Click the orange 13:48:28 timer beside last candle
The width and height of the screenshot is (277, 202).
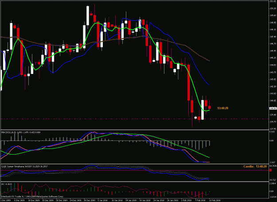(222, 108)
